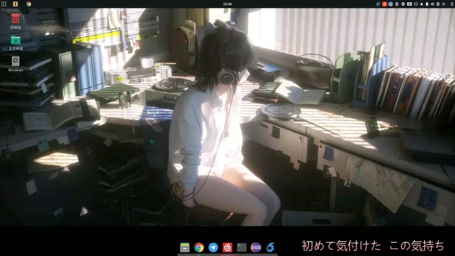Screen dimensions: 455x256
Task: Launch the terminal emulator from the dock
Action: tap(241, 247)
